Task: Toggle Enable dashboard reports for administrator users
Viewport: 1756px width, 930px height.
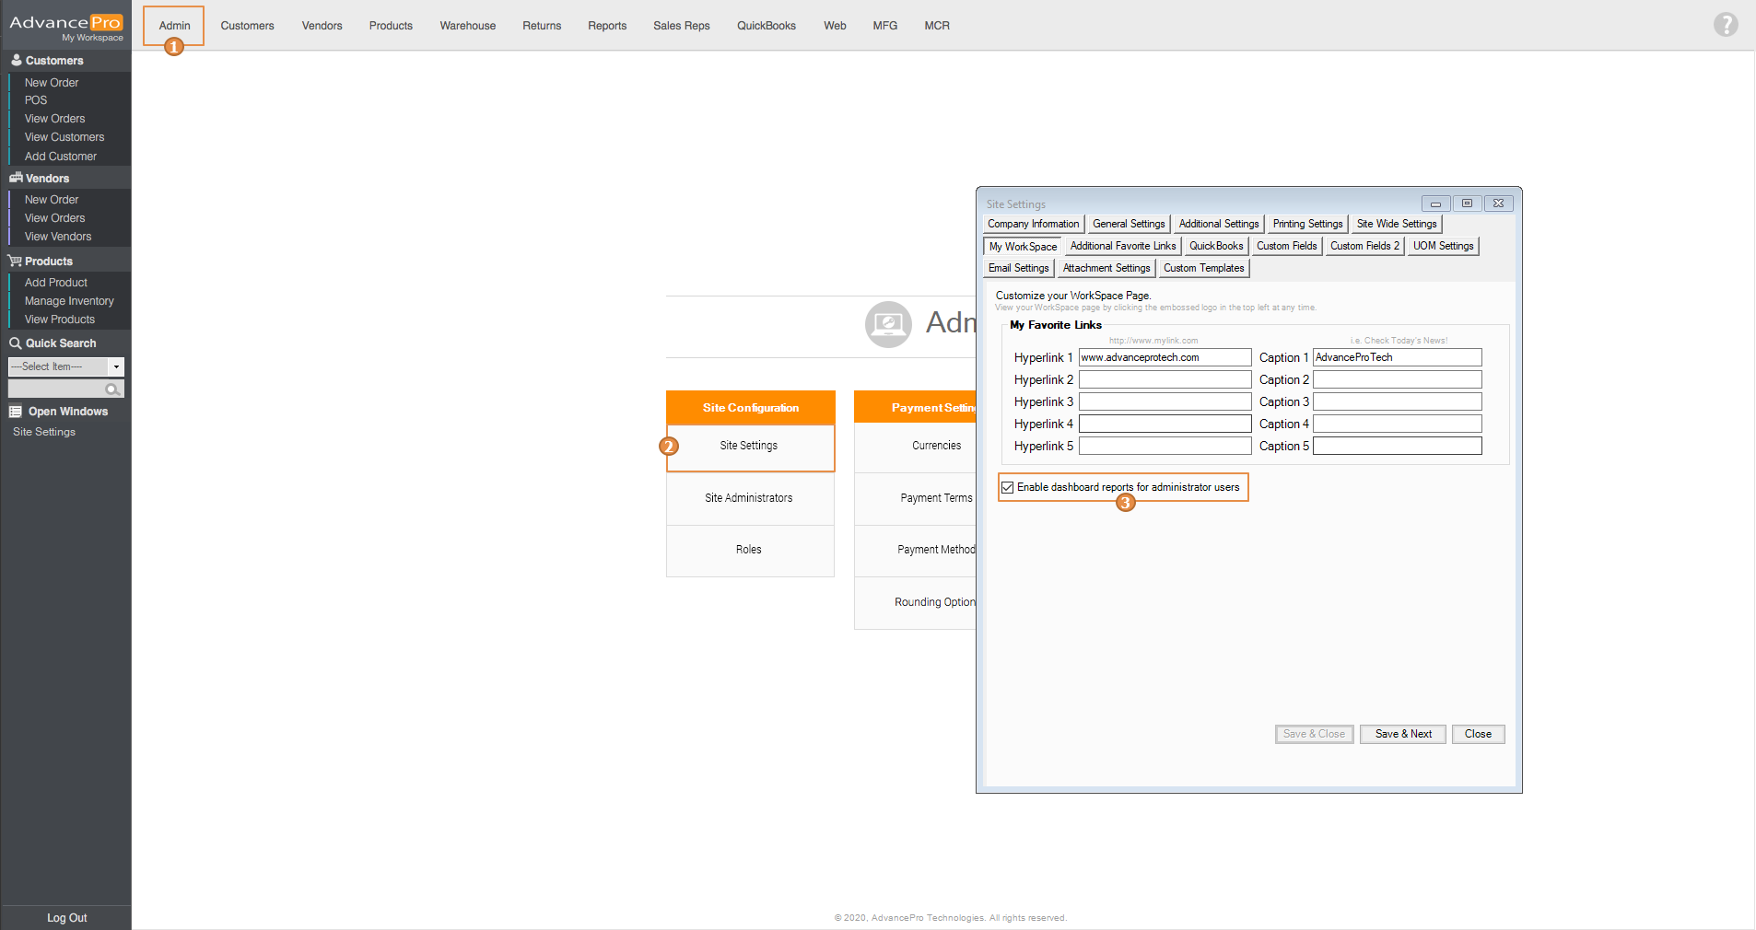Action: click(x=1008, y=488)
